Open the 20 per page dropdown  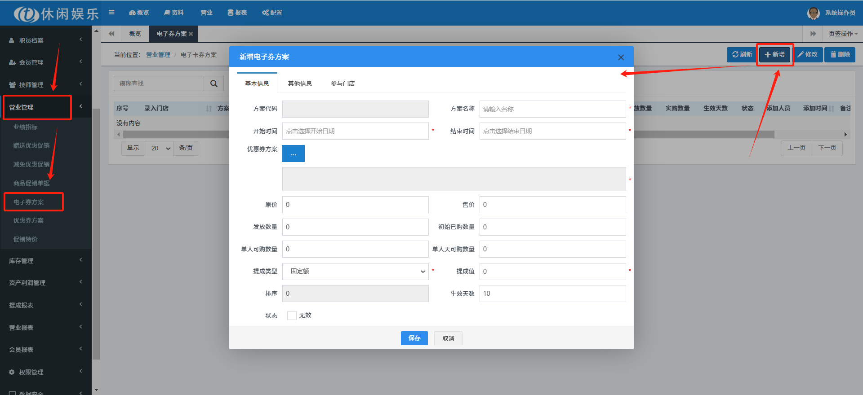(160, 148)
